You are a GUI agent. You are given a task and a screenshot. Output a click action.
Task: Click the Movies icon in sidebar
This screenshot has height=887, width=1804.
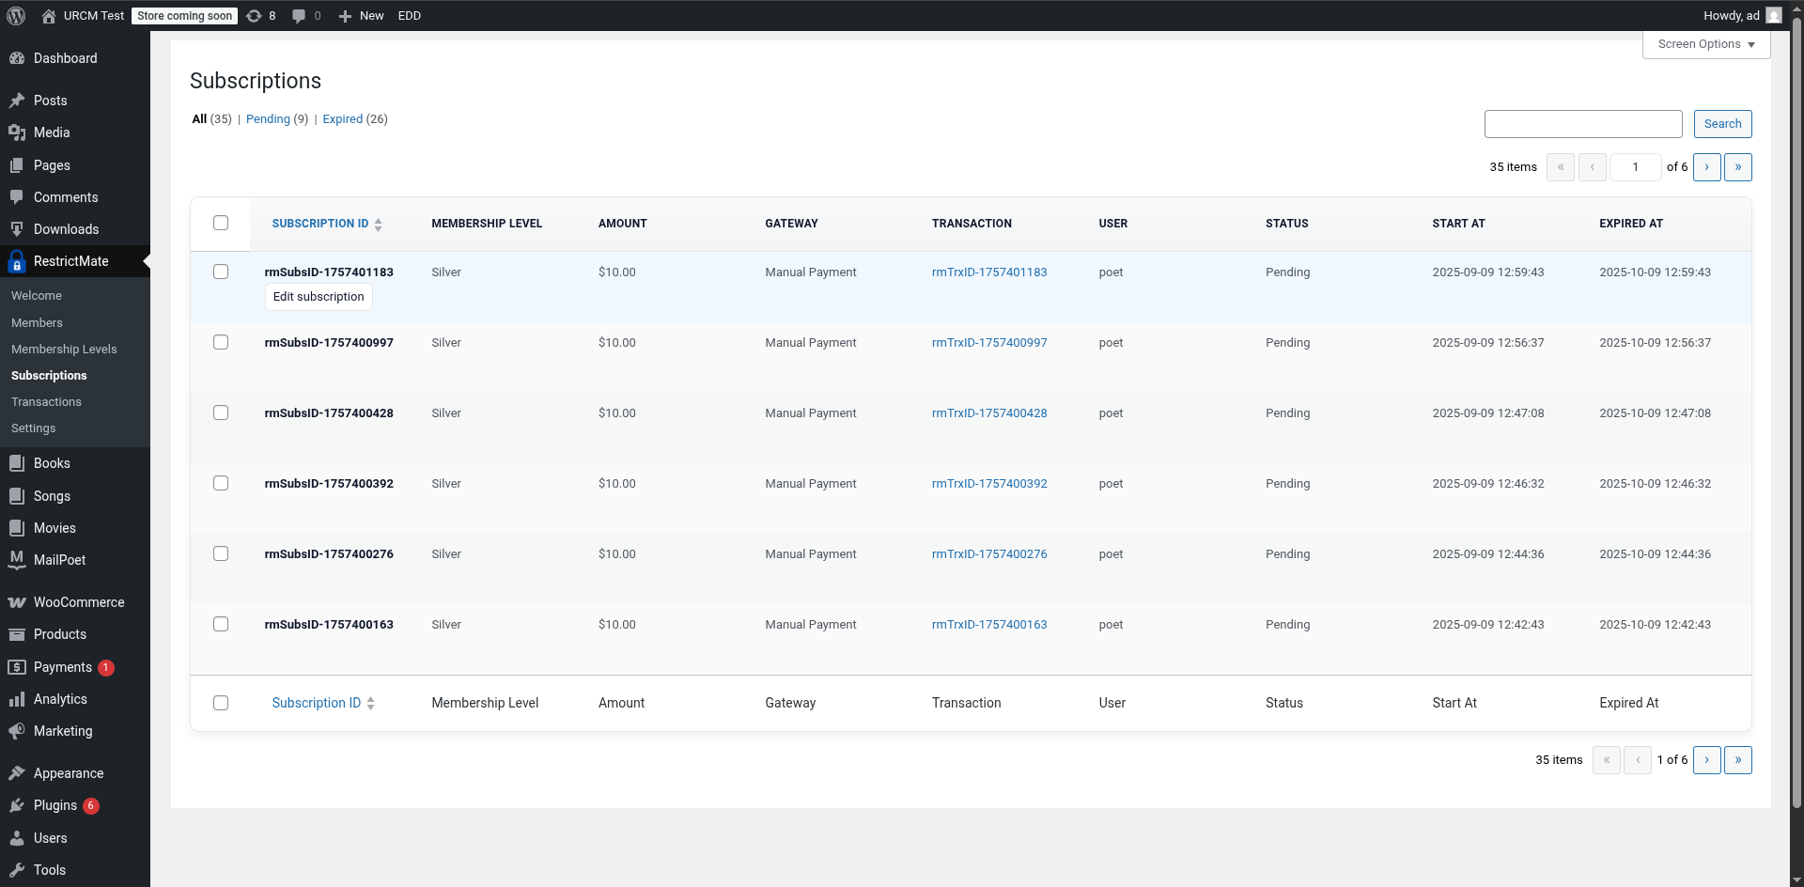(17, 528)
